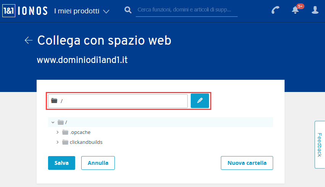Screen dimensions: 325x187
Task: Expand the clickandbuilds folder chevron
Action: (x=58, y=142)
